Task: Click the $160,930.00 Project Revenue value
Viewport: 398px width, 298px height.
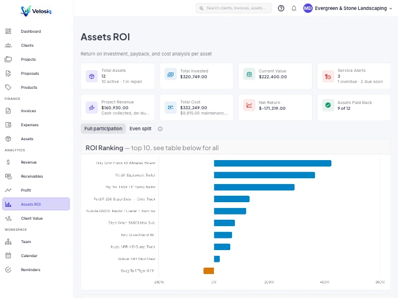Action: click(115, 108)
